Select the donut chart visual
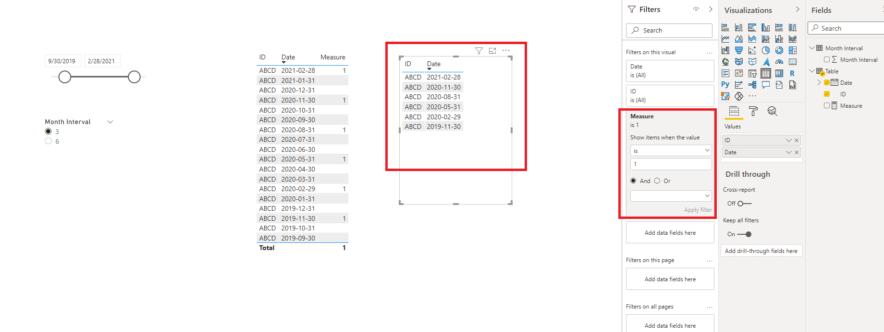Viewport: 884px width, 332px height. click(x=779, y=50)
